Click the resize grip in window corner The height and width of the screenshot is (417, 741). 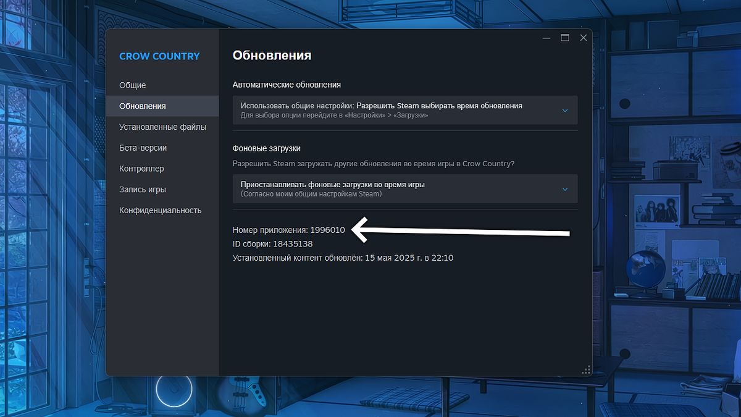(586, 369)
